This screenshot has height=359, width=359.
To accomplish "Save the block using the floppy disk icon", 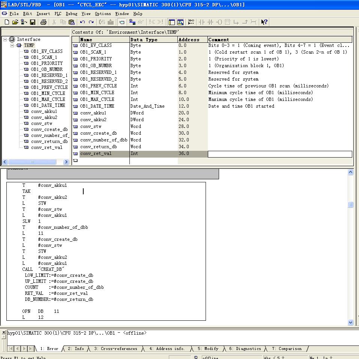I will 33,22.
